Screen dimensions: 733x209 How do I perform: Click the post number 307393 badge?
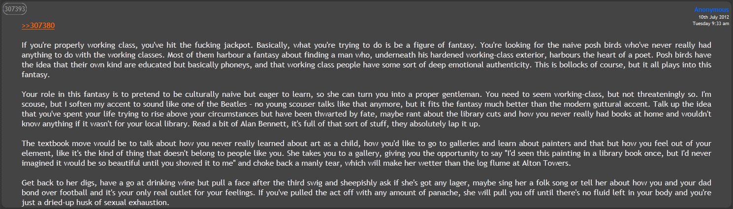15,9
